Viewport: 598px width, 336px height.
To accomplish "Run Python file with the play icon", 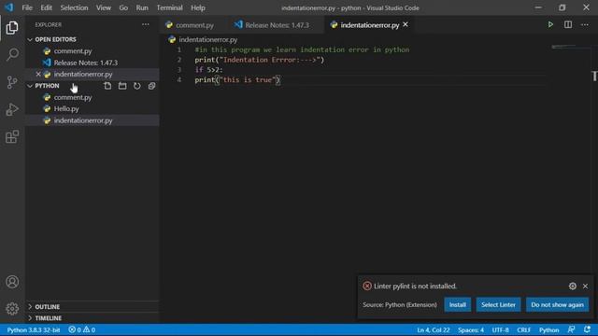I will 550,25.
